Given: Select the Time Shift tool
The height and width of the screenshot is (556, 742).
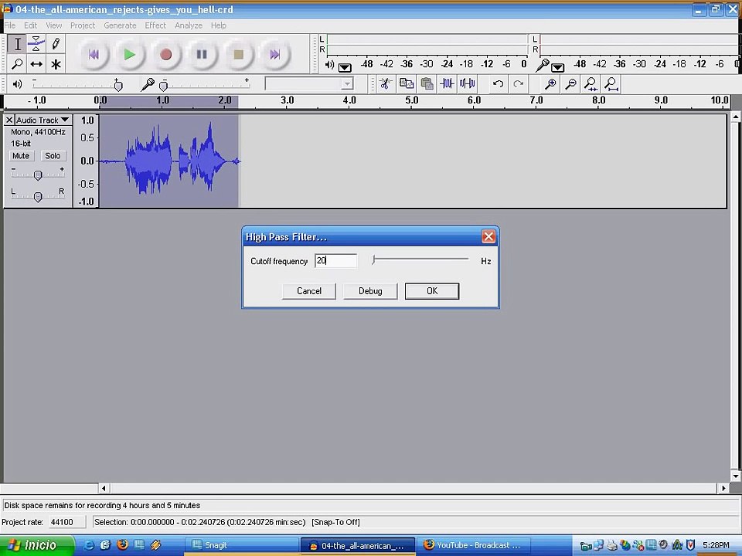Looking at the screenshot, I should pyautogui.click(x=36, y=63).
